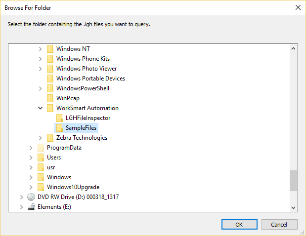306x236 pixels.
Task: Click the Elements (E:) drive icon
Action: 31,207
